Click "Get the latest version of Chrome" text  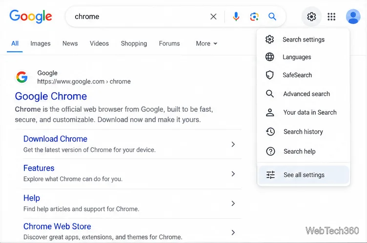tap(89, 150)
